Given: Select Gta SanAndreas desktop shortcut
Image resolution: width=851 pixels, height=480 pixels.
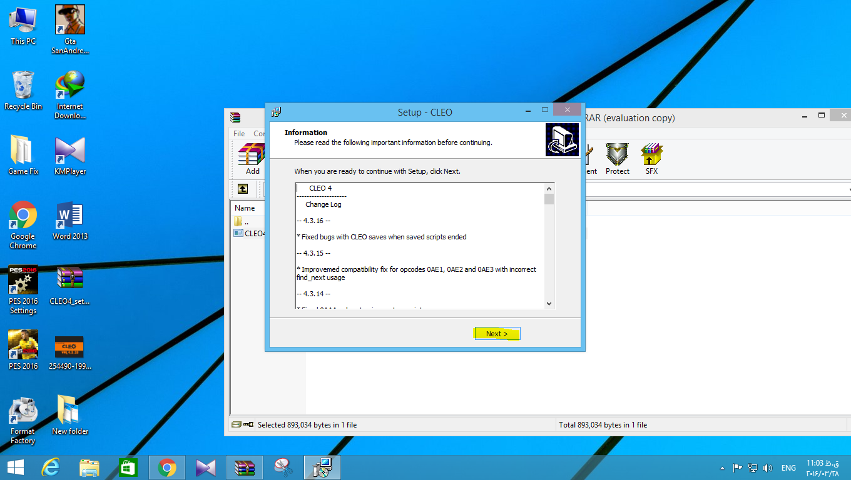Looking at the screenshot, I should click(x=70, y=30).
